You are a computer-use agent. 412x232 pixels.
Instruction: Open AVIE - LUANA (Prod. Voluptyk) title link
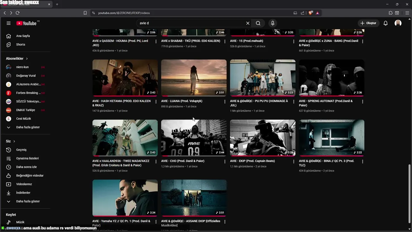(x=182, y=101)
